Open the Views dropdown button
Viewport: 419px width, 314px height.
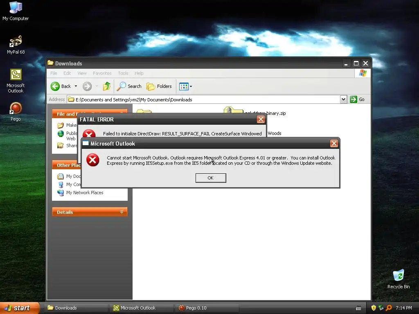pyautogui.click(x=185, y=87)
